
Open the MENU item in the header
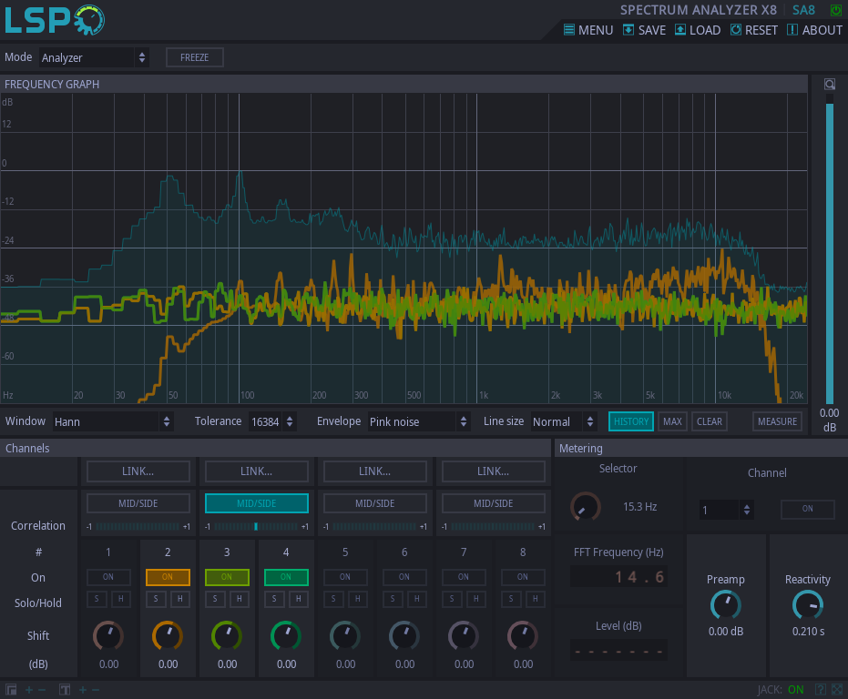(x=588, y=30)
